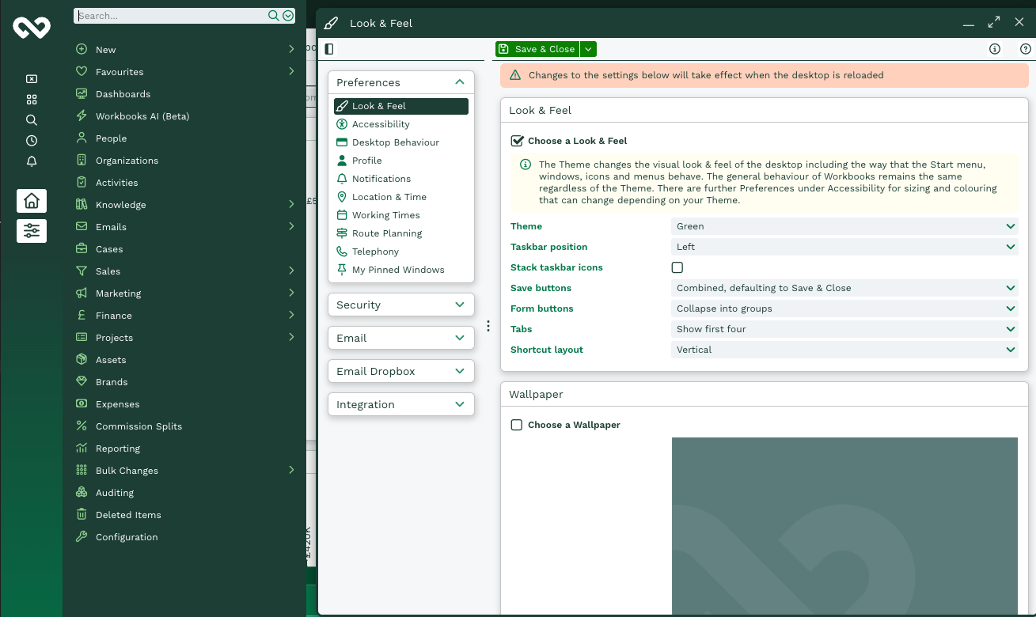Check the Choose a Wallpaper checkbox
1036x617 pixels.
point(517,425)
